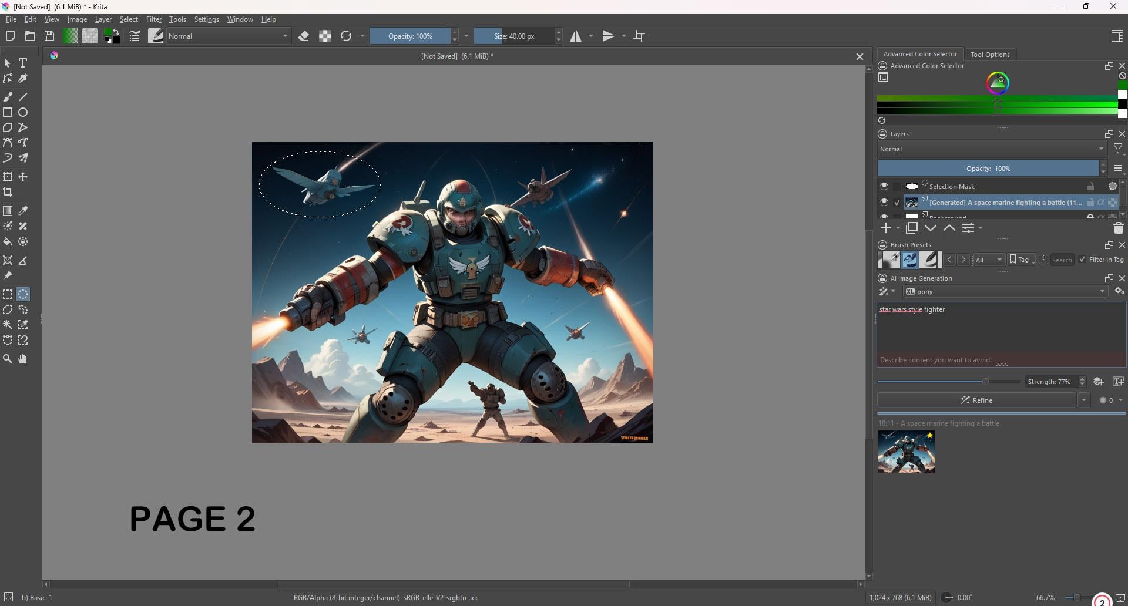Open an existing document from the toolbar
The height and width of the screenshot is (606, 1128).
(30, 36)
